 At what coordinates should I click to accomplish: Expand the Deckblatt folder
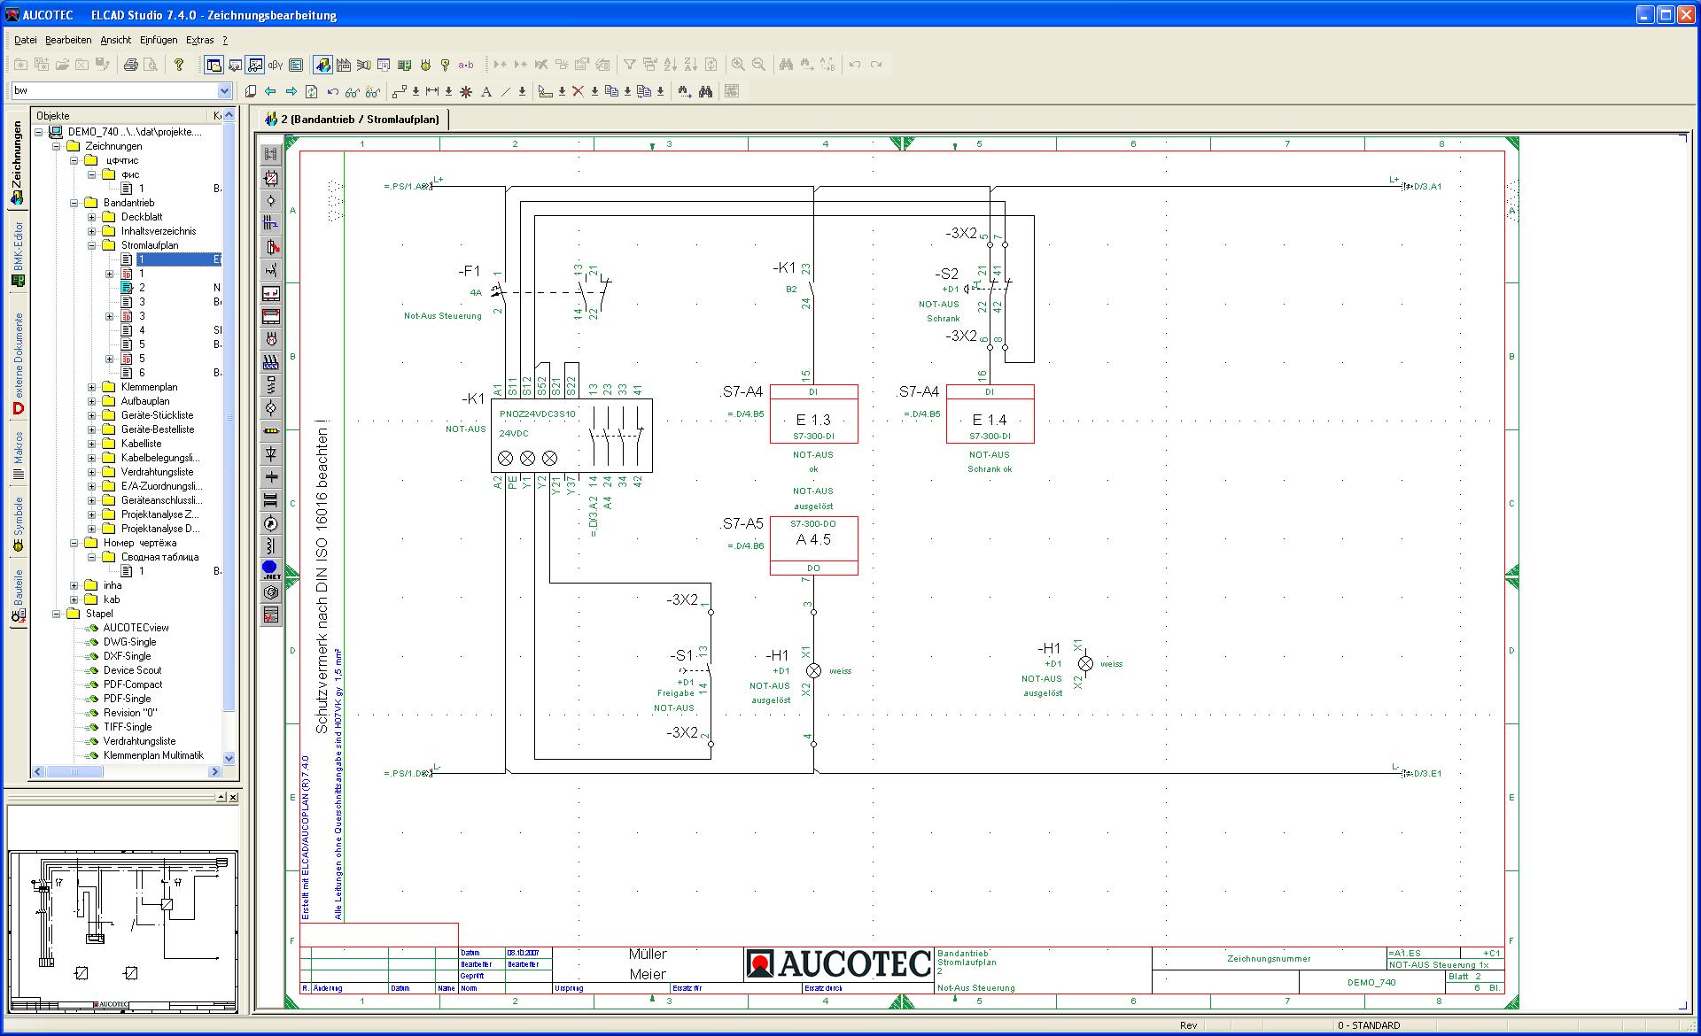pyautogui.click(x=91, y=217)
